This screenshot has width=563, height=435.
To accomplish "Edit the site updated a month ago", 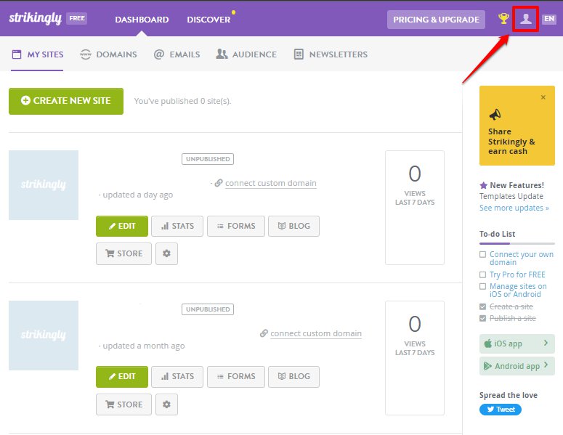I will [x=122, y=377].
